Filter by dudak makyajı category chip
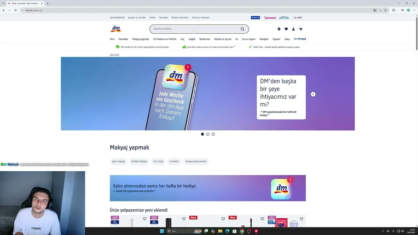The height and width of the screenshot is (235, 418). [139, 161]
